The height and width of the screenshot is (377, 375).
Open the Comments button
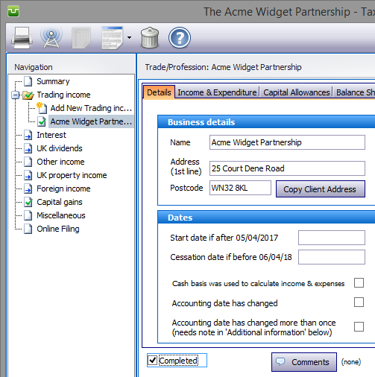coord(304,362)
